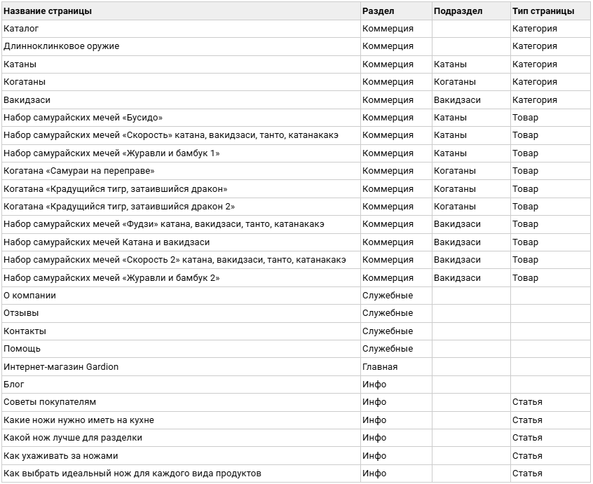The image size is (593, 484).
Task: Select the 'О компании' cell
Action: [181, 296]
